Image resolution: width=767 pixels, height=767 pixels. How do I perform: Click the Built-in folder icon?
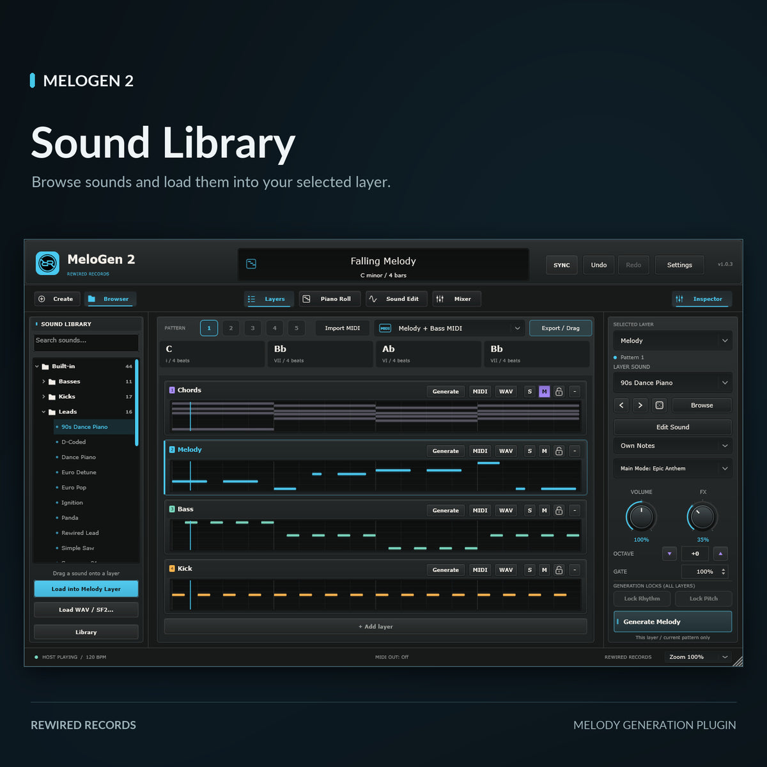point(45,366)
